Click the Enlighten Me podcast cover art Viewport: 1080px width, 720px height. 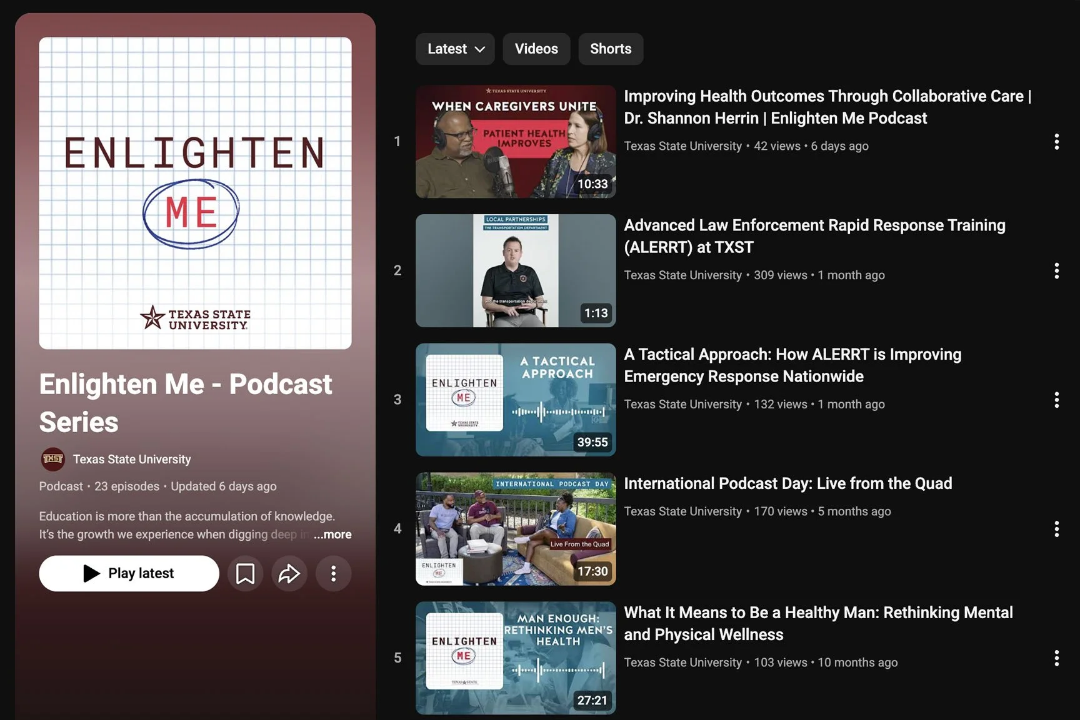pyautogui.click(x=195, y=193)
